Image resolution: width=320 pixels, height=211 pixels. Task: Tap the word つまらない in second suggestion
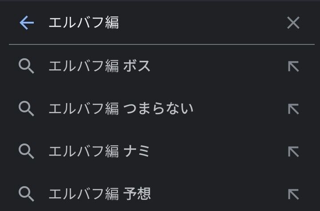click(159, 108)
